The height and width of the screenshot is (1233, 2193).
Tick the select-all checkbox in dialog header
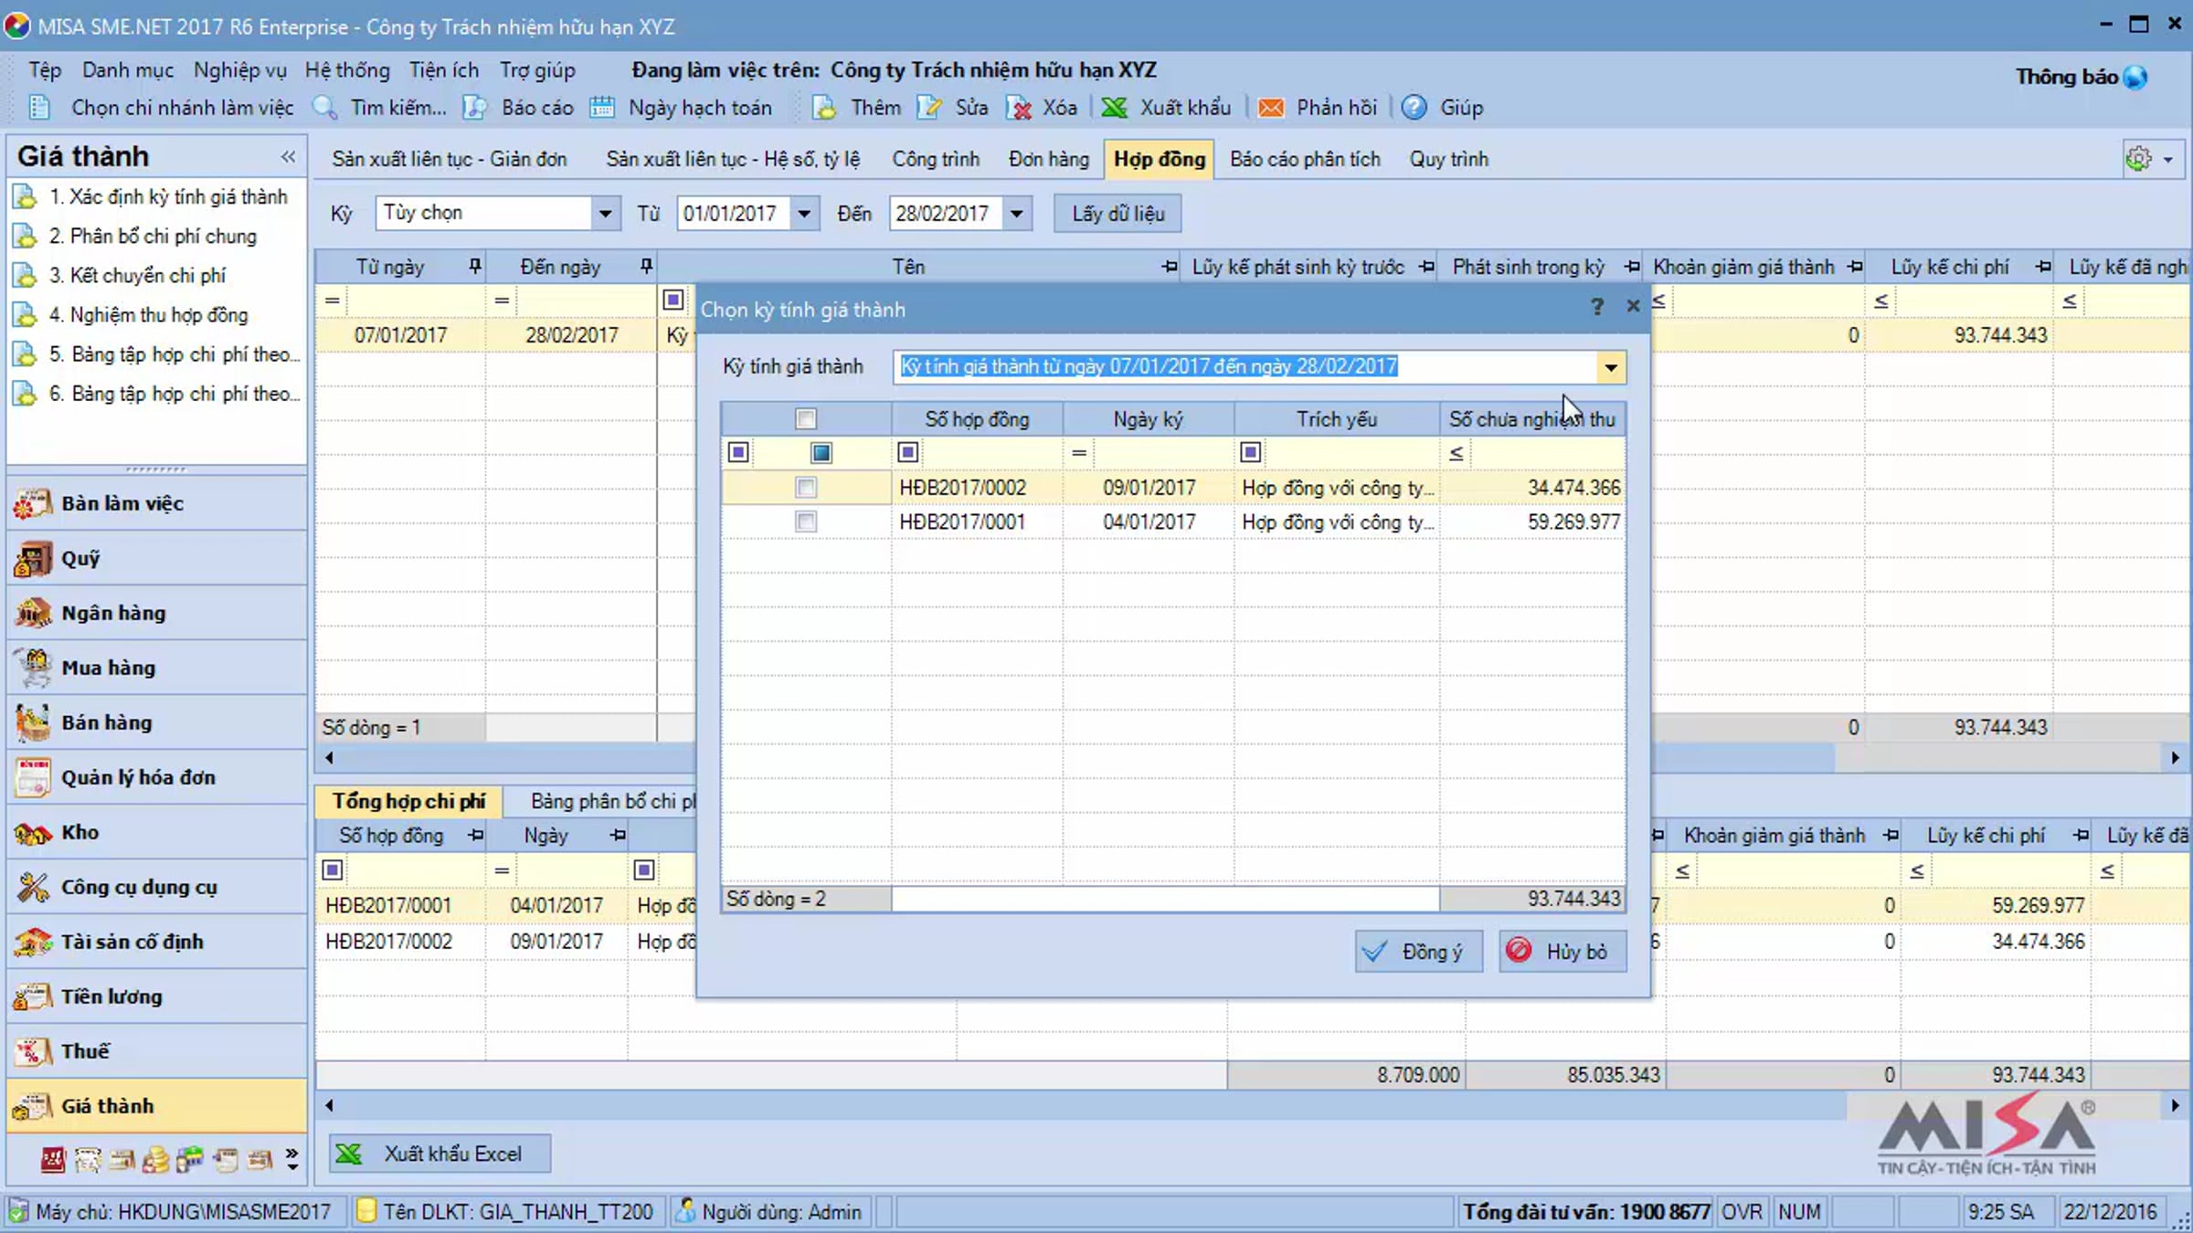point(805,419)
